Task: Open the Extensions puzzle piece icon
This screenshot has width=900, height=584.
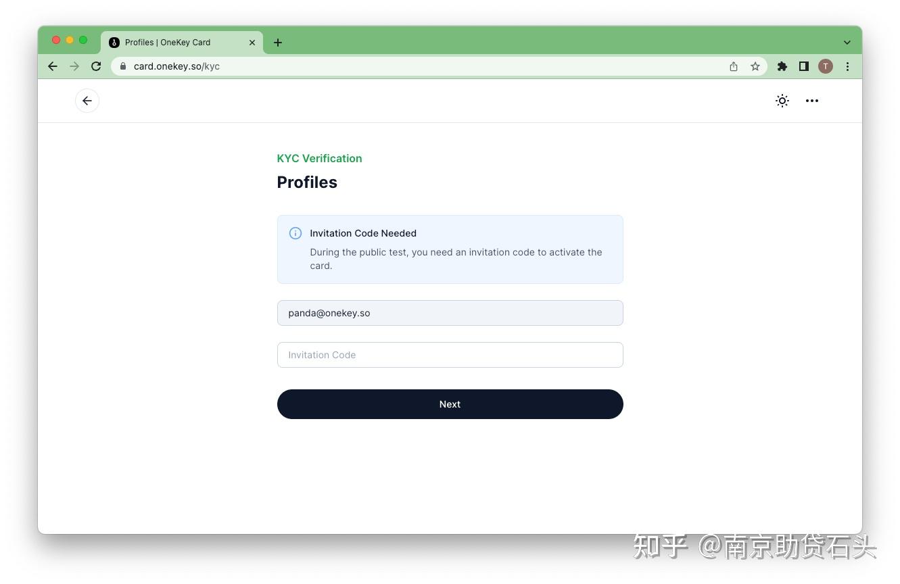Action: coord(782,66)
